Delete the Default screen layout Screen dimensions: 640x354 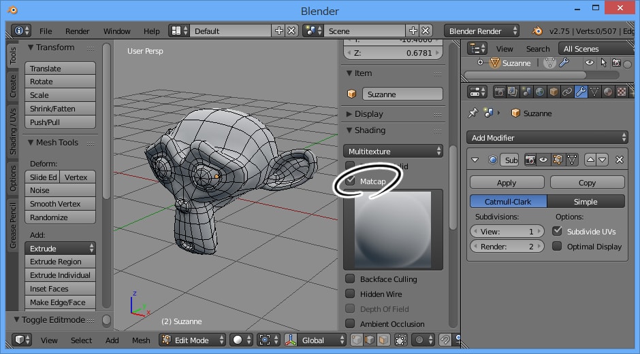291,31
